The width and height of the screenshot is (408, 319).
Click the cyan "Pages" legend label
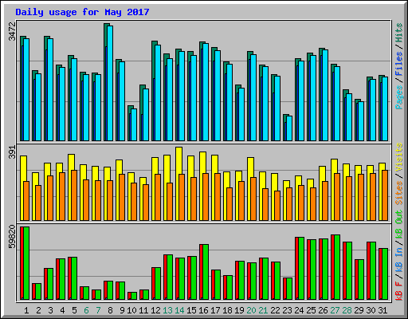click(x=398, y=97)
